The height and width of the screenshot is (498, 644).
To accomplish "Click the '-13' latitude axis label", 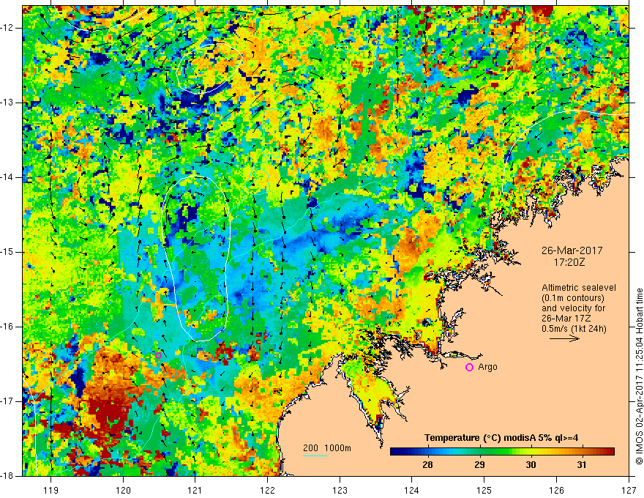I will [8, 103].
